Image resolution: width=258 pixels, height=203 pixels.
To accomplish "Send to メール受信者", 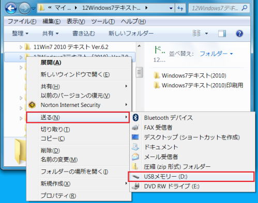I will point(192,157).
